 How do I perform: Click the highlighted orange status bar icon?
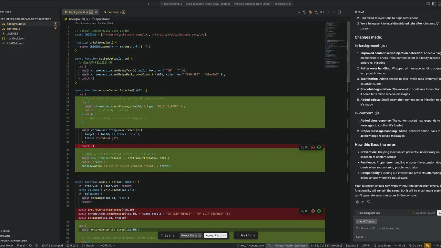[x=428, y=246]
